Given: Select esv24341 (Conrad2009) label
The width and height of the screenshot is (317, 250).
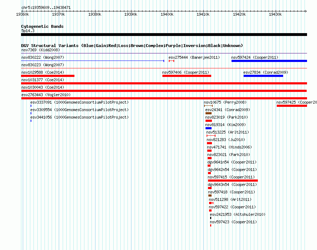Looking at the screenshot, I should [x=228, y=110].
